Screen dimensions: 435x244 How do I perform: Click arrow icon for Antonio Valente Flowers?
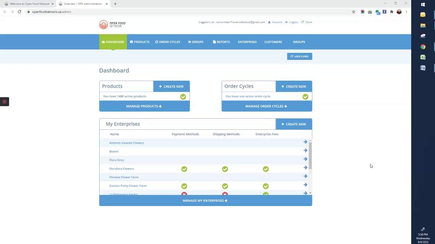[305, 142]
